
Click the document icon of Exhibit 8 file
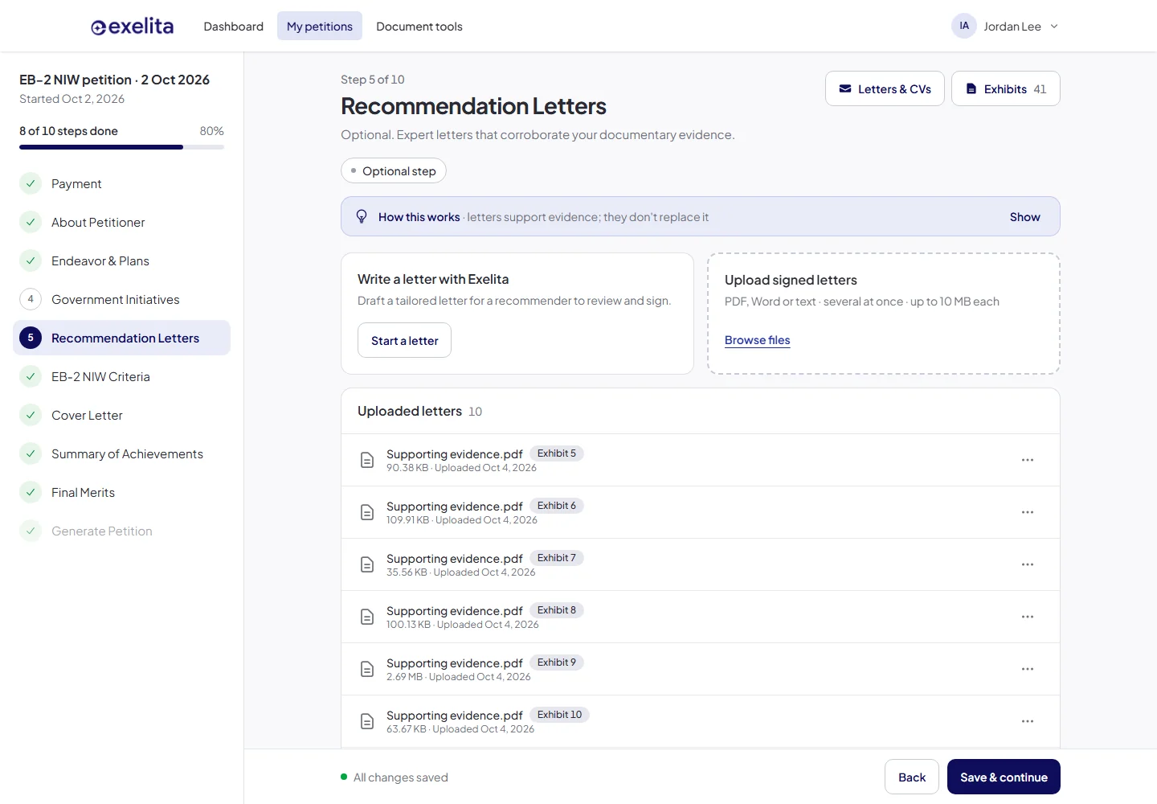coord(367,617)
